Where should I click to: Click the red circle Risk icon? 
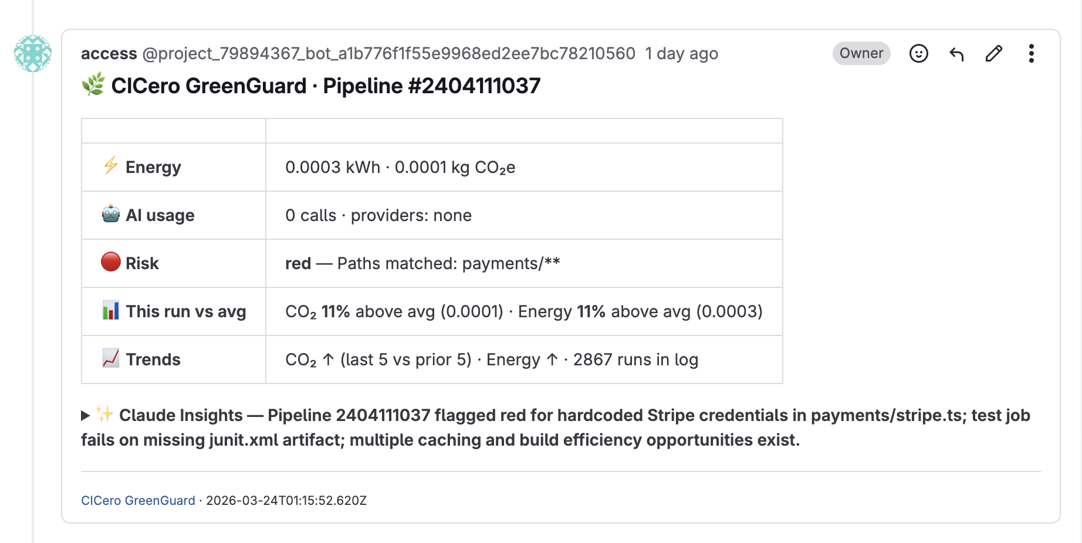[x=110, y=262]
